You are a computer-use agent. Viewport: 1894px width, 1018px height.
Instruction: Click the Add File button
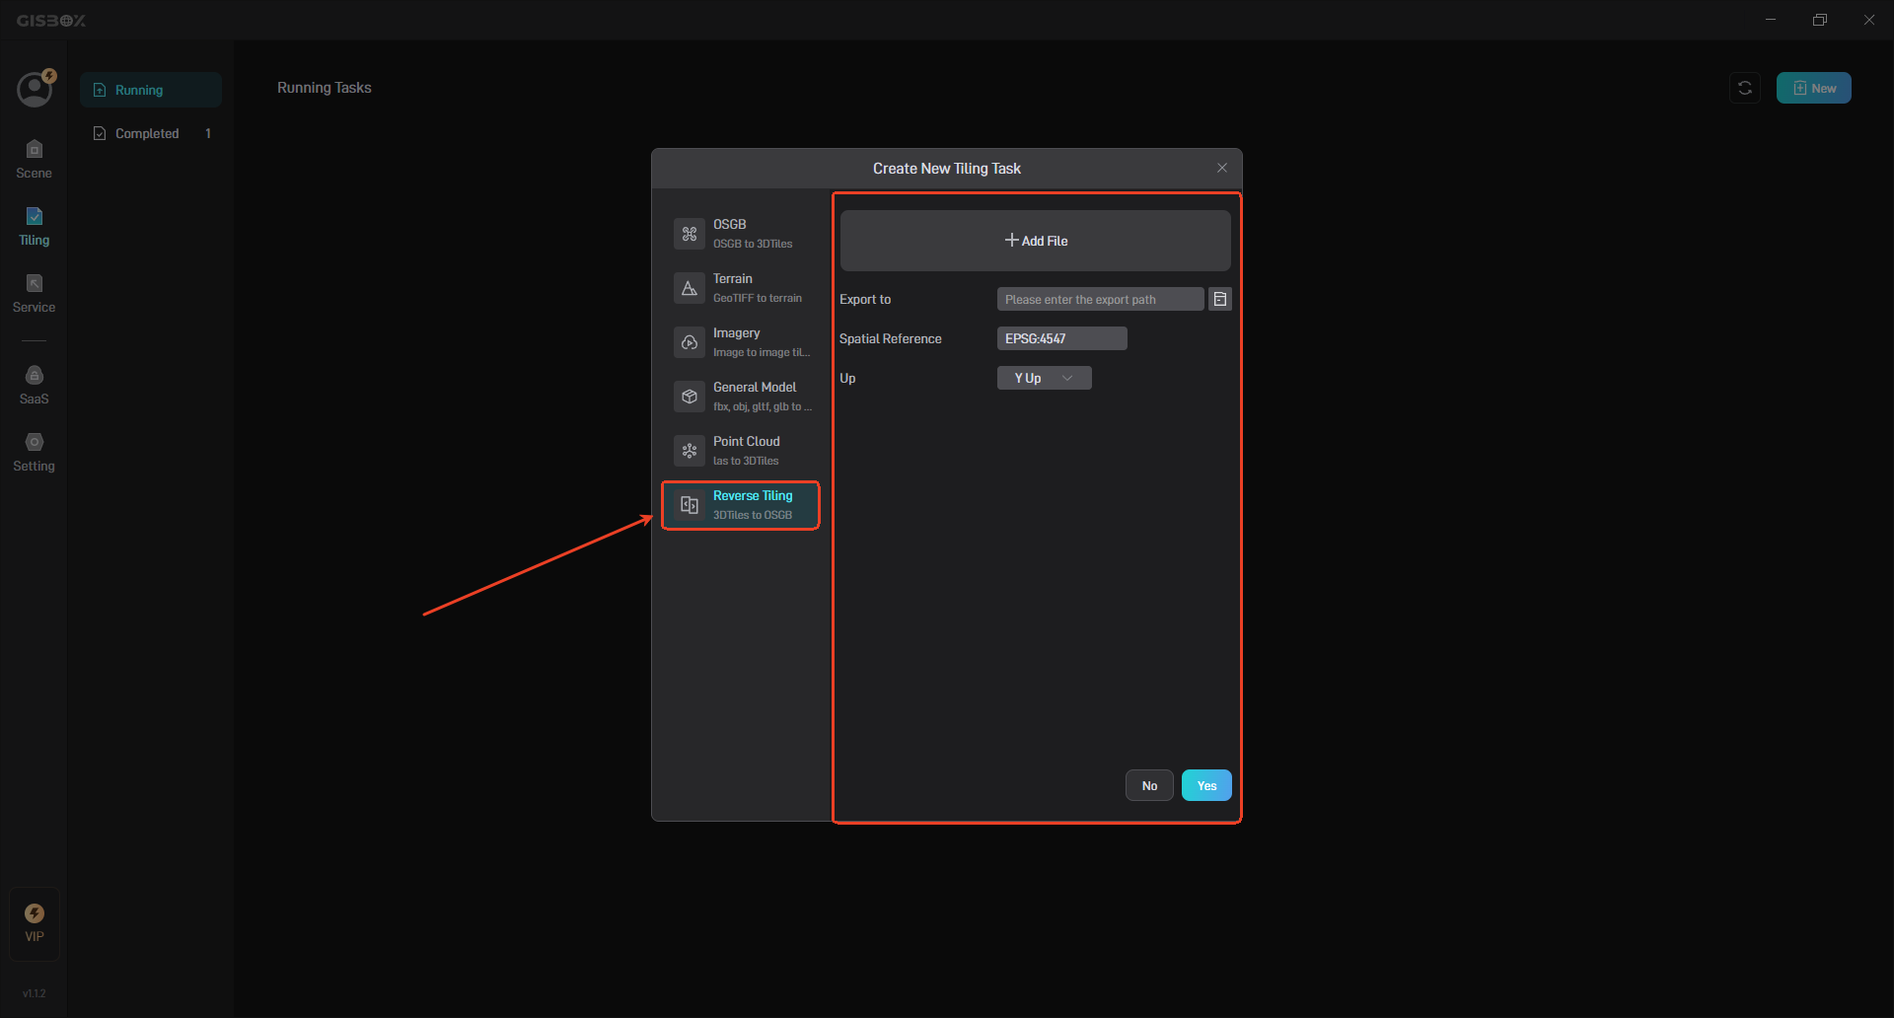click(x=1035, y=241)
